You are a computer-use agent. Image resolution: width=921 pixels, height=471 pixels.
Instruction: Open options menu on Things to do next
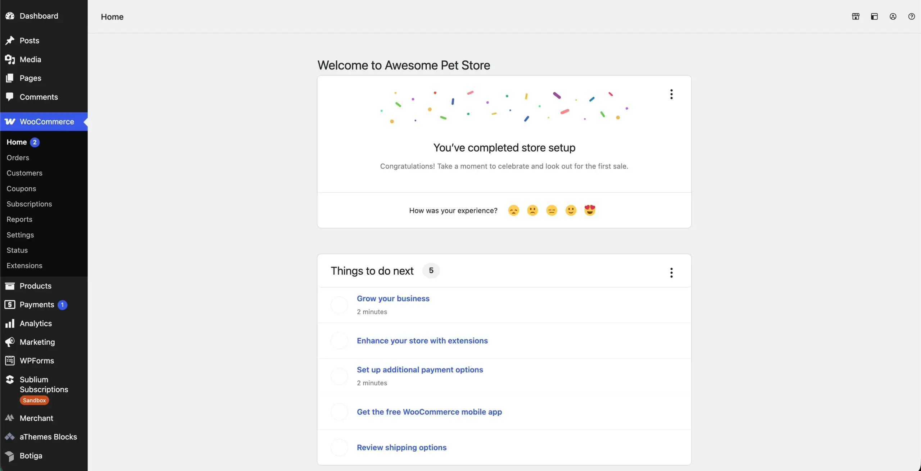pyautogui.click(x=671, y=273)
